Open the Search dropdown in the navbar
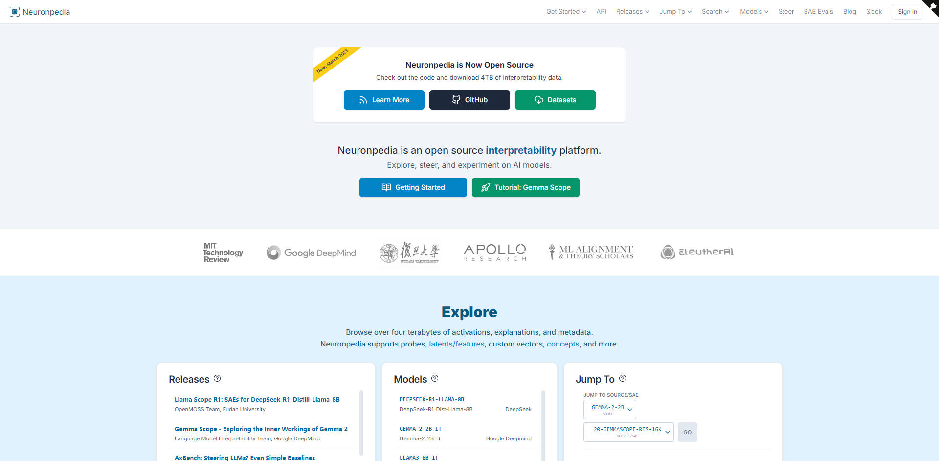The width and height of the screenshot is (939, 461). (x=715, y=11)
